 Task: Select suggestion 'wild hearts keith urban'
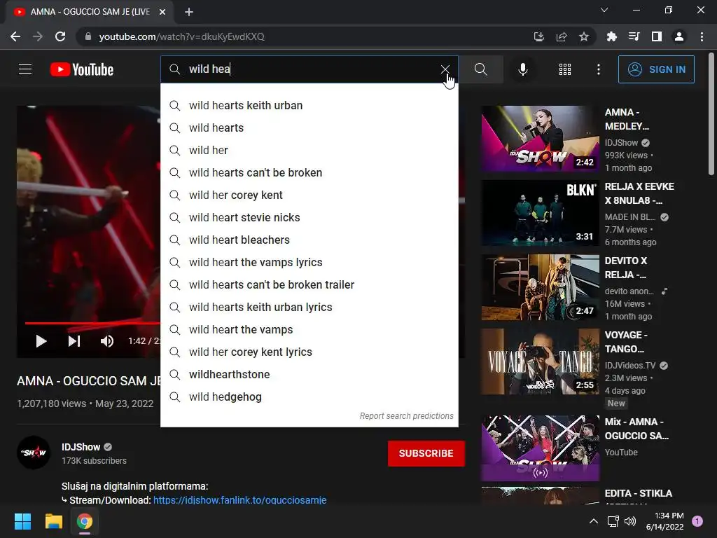point(309,105)
